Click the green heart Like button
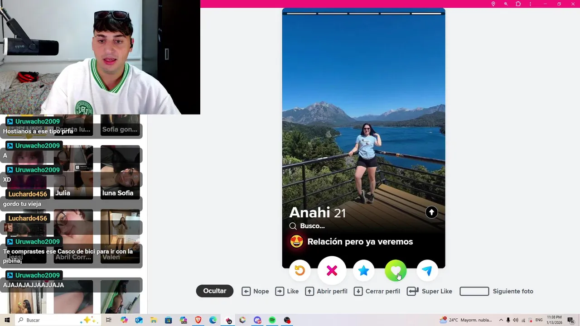The height and width of the screenshot is (326, 580). click(396, 271)
